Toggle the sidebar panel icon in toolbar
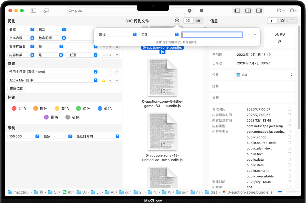This screenshot has height=203, width=306. [33, 11]
